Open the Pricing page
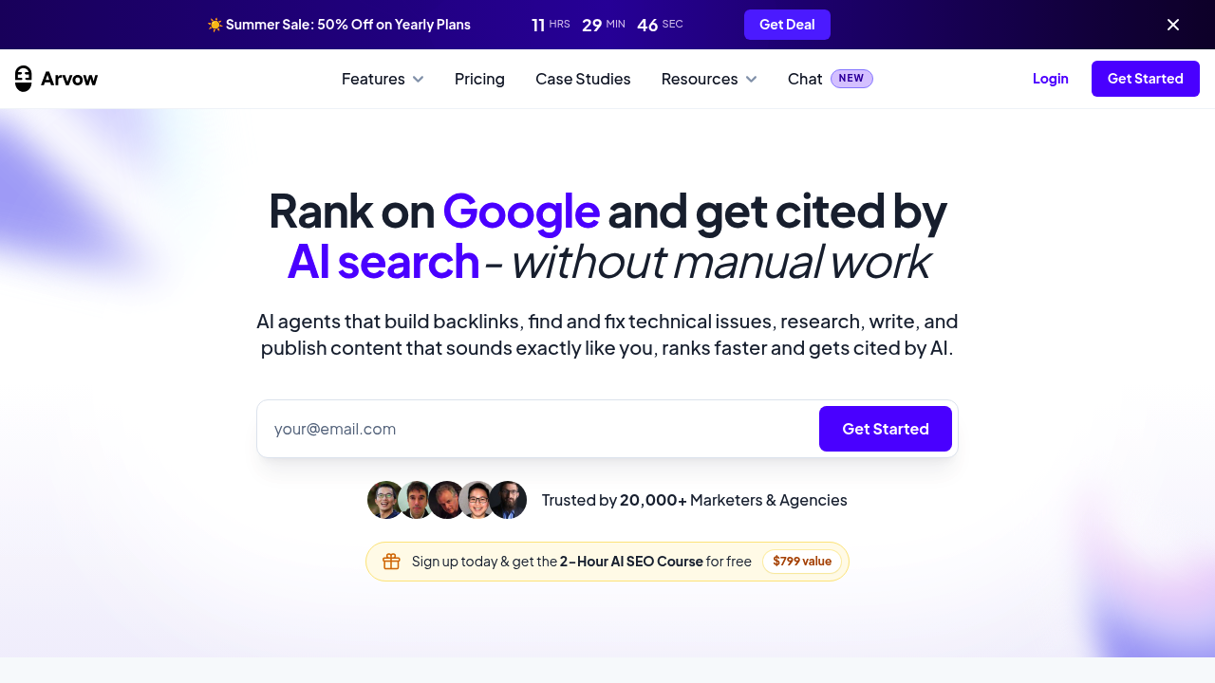Image resolution: width=1215 pixels, height=683 pixels. click(479, 79)
